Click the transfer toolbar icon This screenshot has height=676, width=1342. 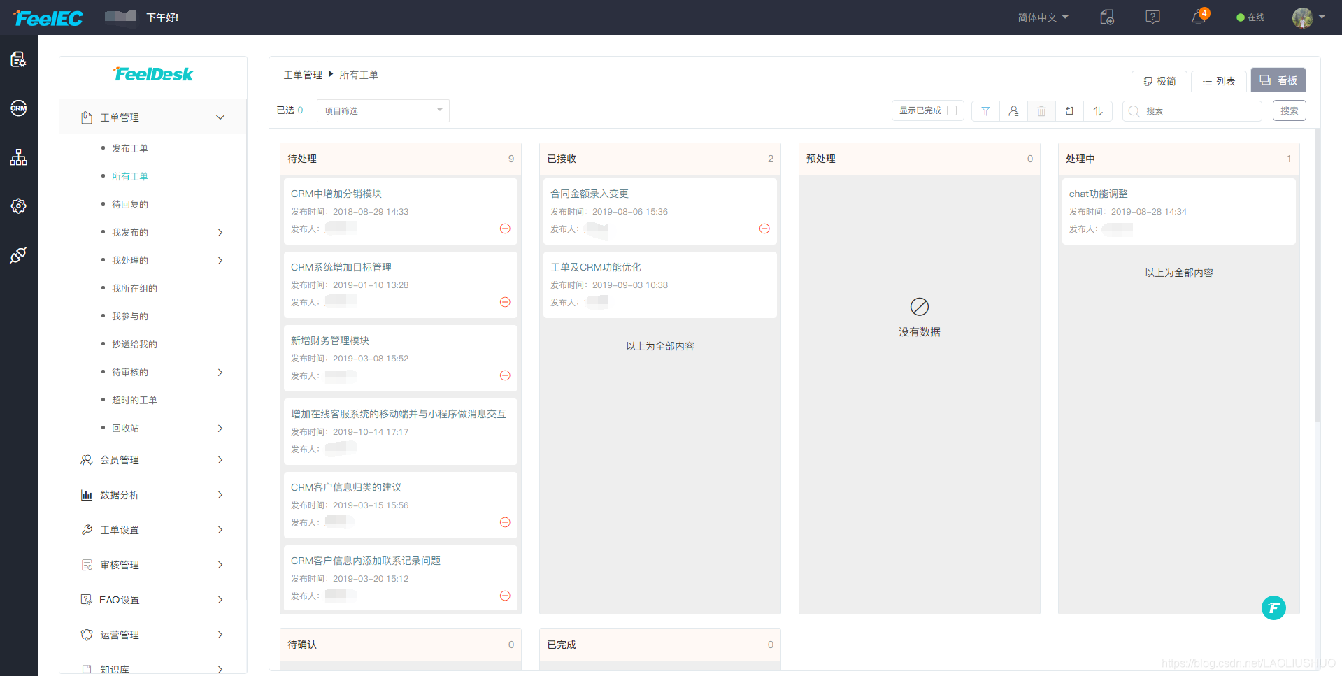coord(1069,111)
